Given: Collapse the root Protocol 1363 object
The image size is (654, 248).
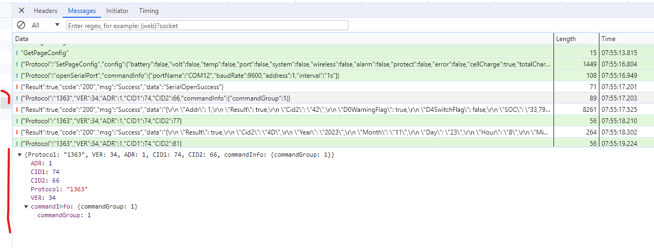Looking at the screenshot, I should 20,155.
